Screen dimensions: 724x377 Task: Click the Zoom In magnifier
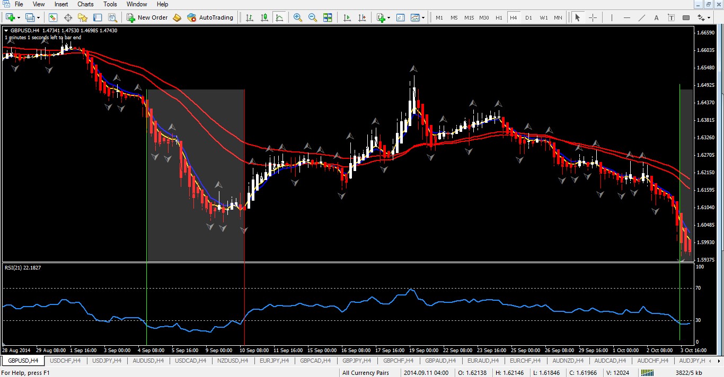(x=298, y=17)
